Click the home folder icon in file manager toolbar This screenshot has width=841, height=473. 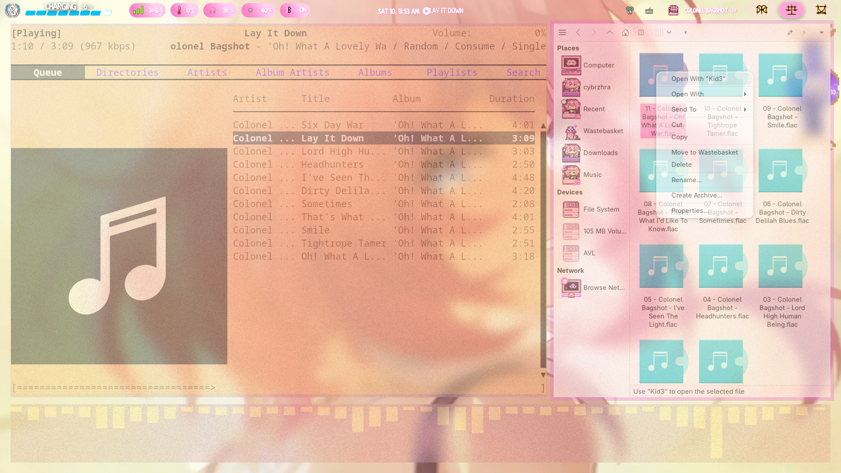coord(625,32)
